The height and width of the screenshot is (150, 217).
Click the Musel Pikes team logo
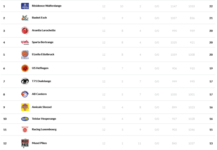click(25, 143)
